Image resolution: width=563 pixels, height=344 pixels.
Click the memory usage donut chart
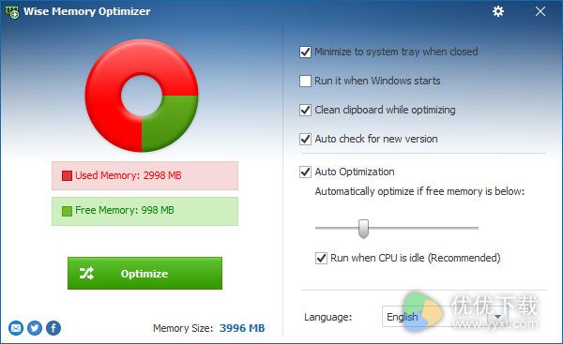coord(142,96)
